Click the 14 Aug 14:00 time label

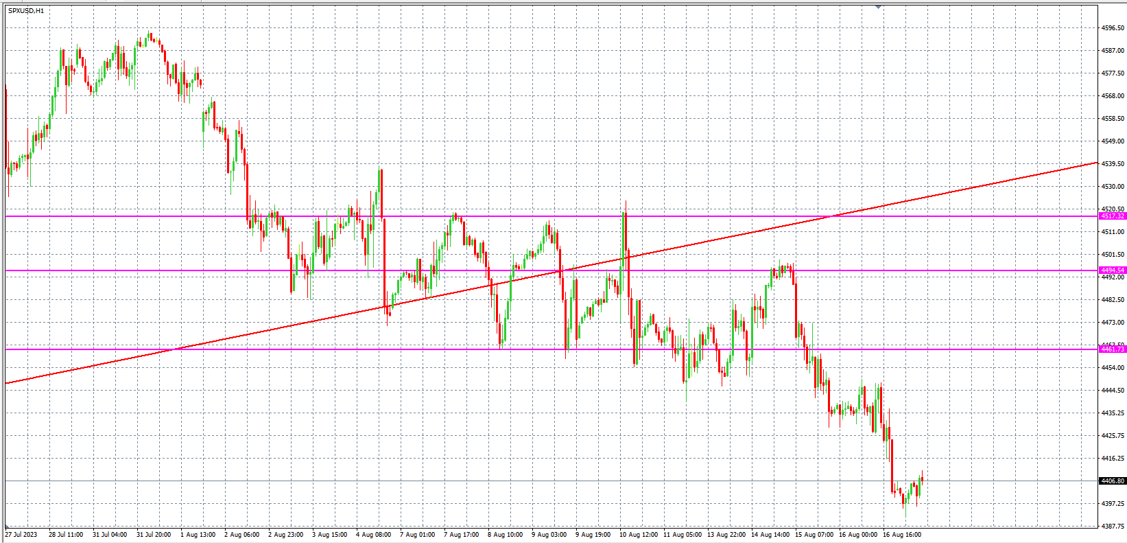point(770,535)
